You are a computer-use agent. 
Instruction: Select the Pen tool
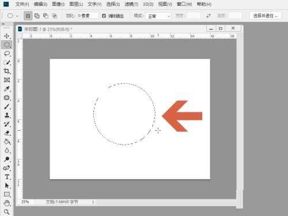point(7,168)
